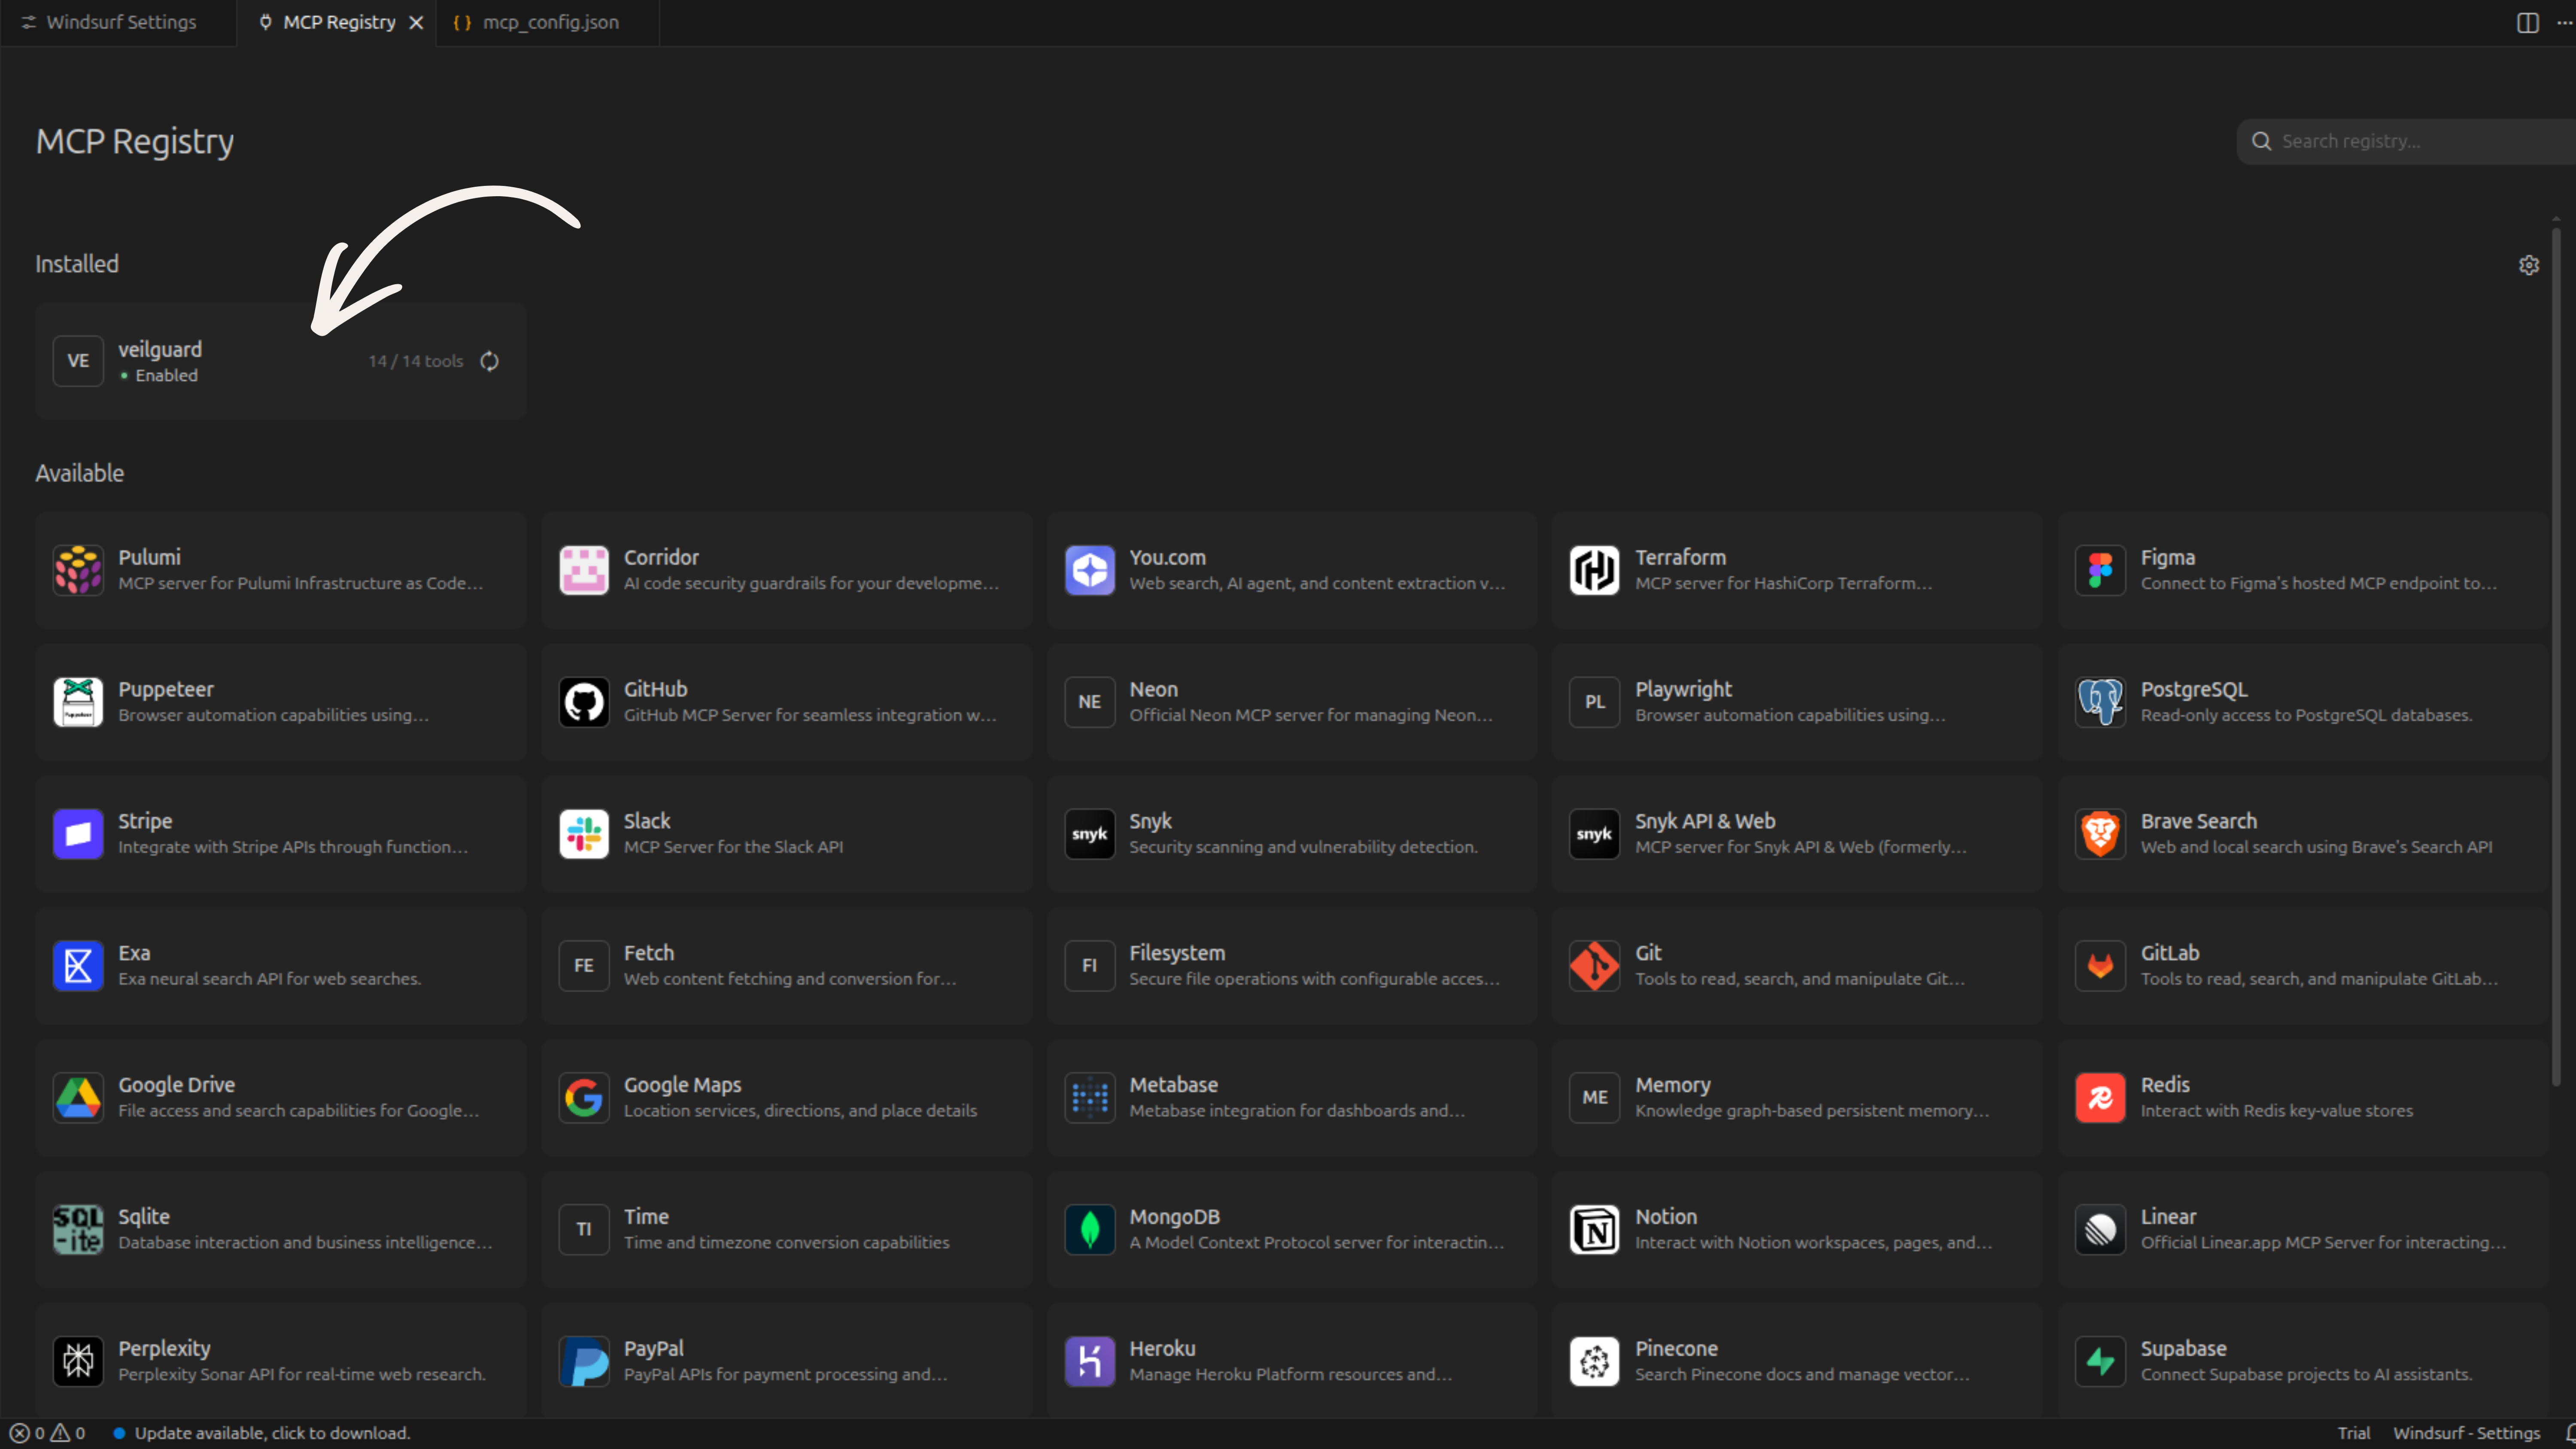Open the Snyk API & Web card
This screenshot has width=2576, height=1449.
pyautogui.click(x=1797, y=834)
